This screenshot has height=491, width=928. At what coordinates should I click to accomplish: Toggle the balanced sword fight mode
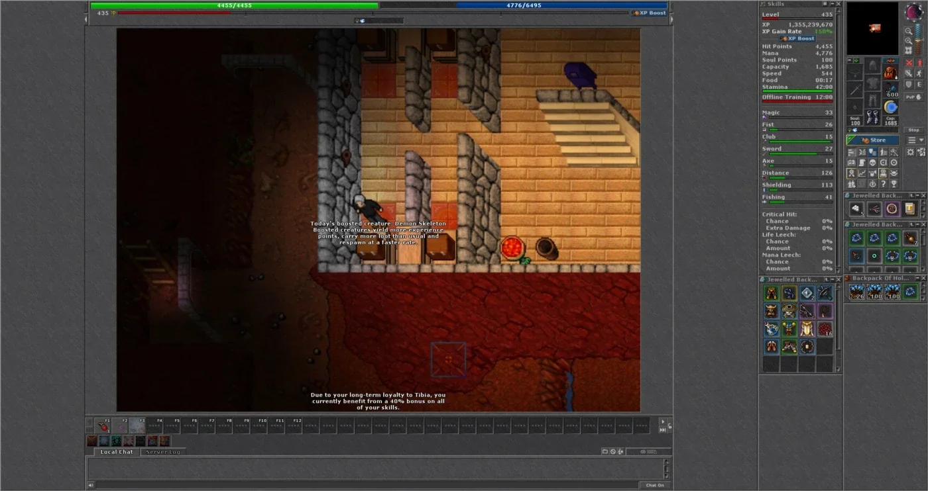coord(909,73)
